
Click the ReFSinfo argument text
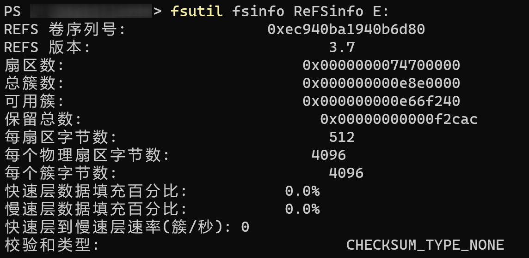click(329, 11)
